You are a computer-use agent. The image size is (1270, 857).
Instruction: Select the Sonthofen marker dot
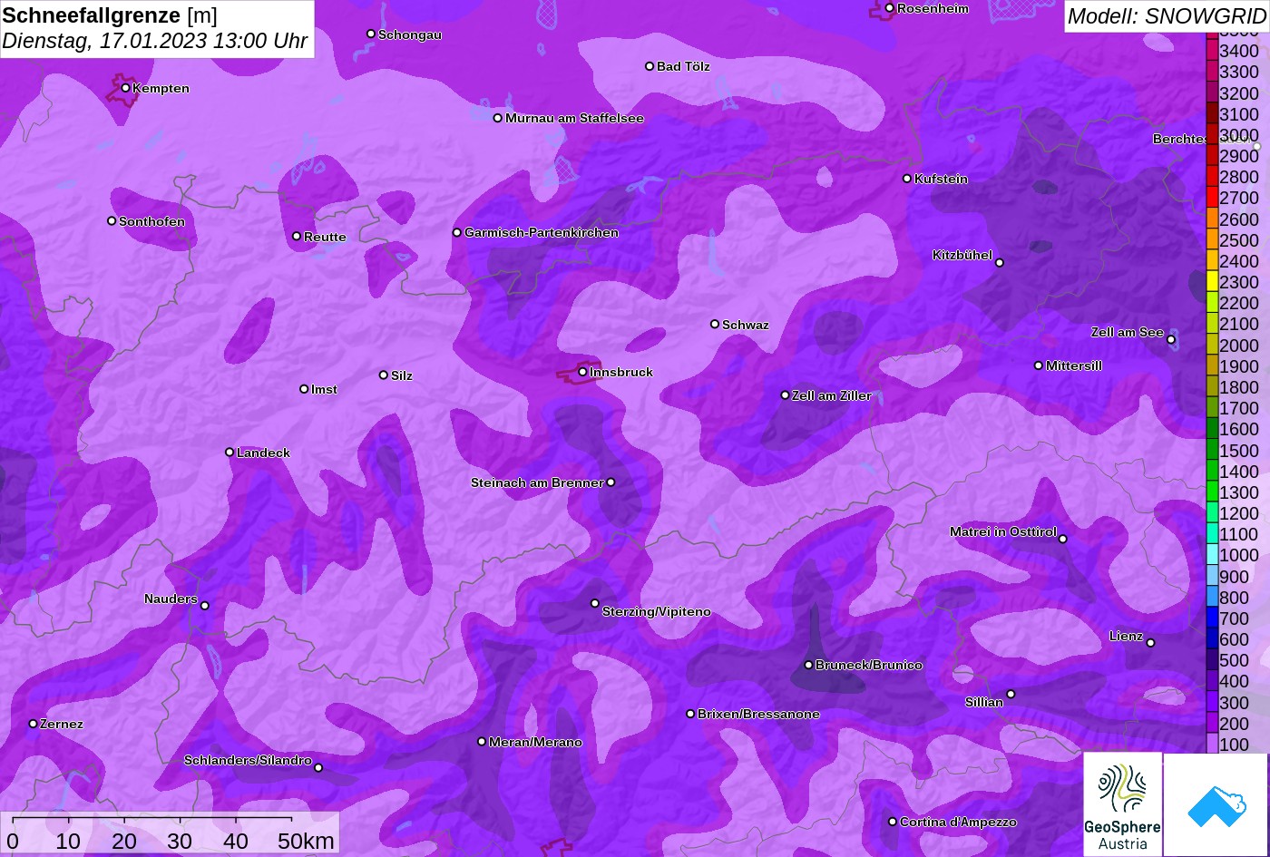click(x=112, y=221)
